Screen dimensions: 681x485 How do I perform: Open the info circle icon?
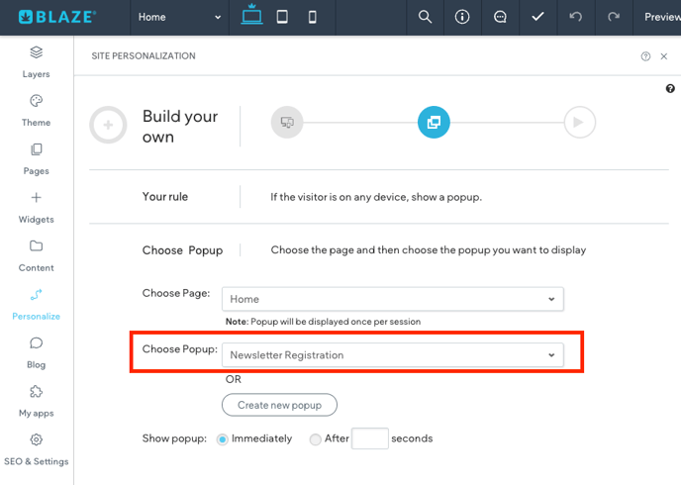(x=462, y=17)
